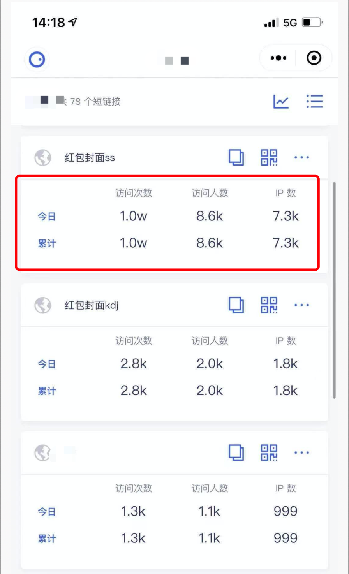The image size is (349, 574).
Task: Click globe icon beside 红包封面ss
Action: click(43, 158)
